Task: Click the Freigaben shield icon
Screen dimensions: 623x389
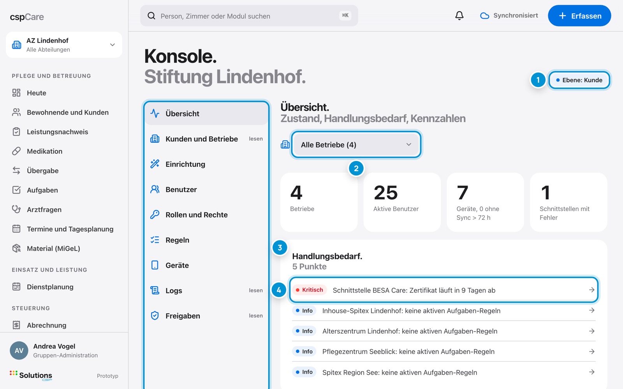Action: [155, 315]
